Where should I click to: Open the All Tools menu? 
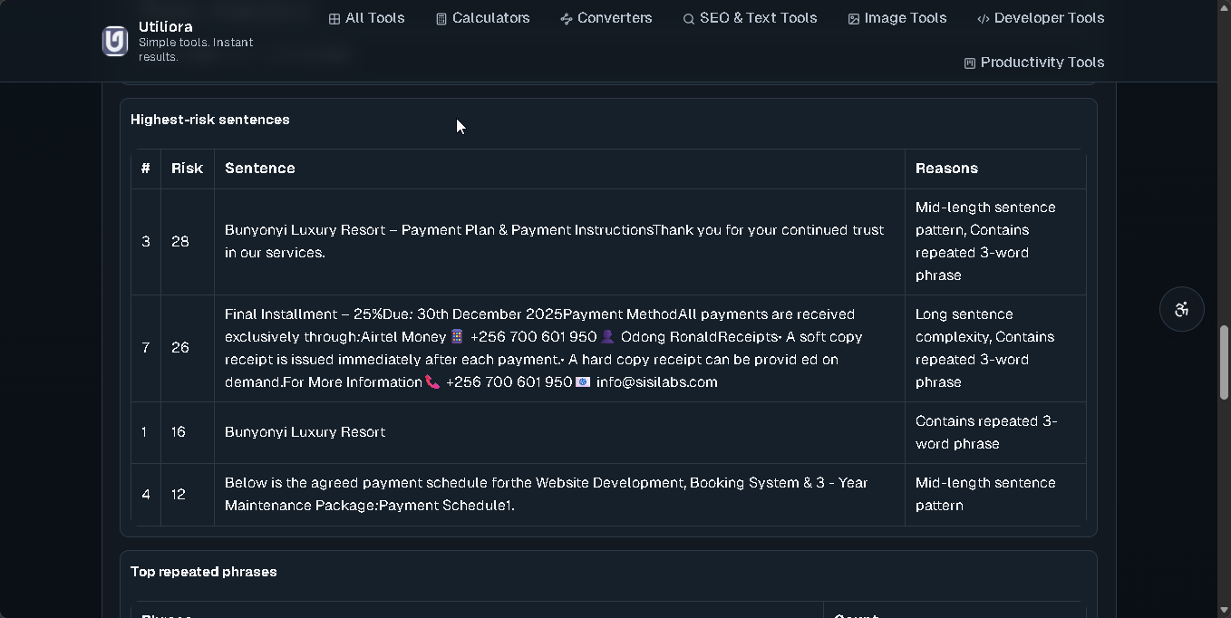pos(366,18)
